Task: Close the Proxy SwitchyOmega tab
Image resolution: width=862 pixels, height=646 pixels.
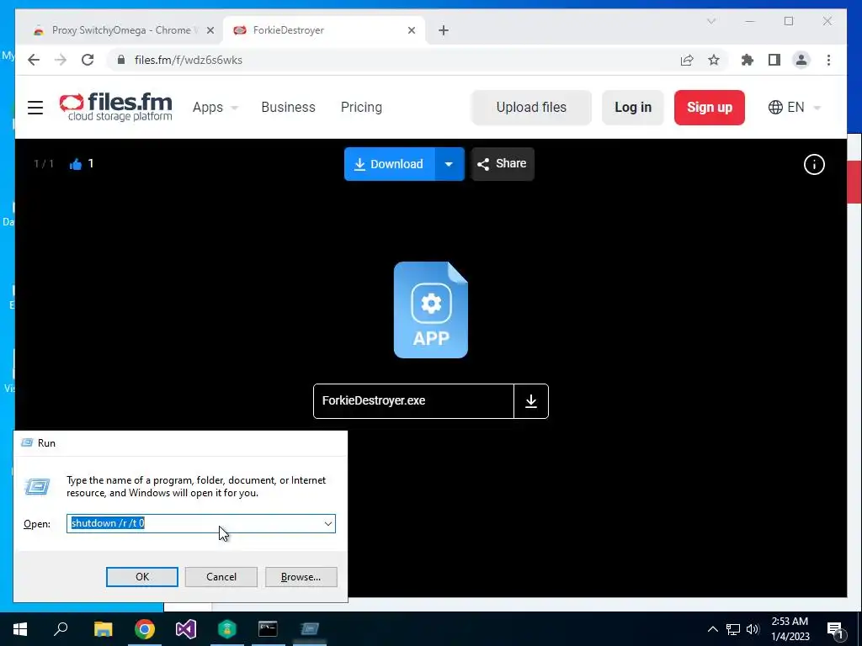Action: click(210, 30)
